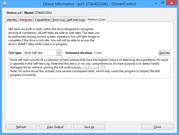This screenshot has width=179, height=135.
Task: Minimize the GSmartControl window
Action: [156, 3]
